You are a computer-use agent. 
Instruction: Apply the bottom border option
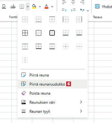tap(39, 19)
